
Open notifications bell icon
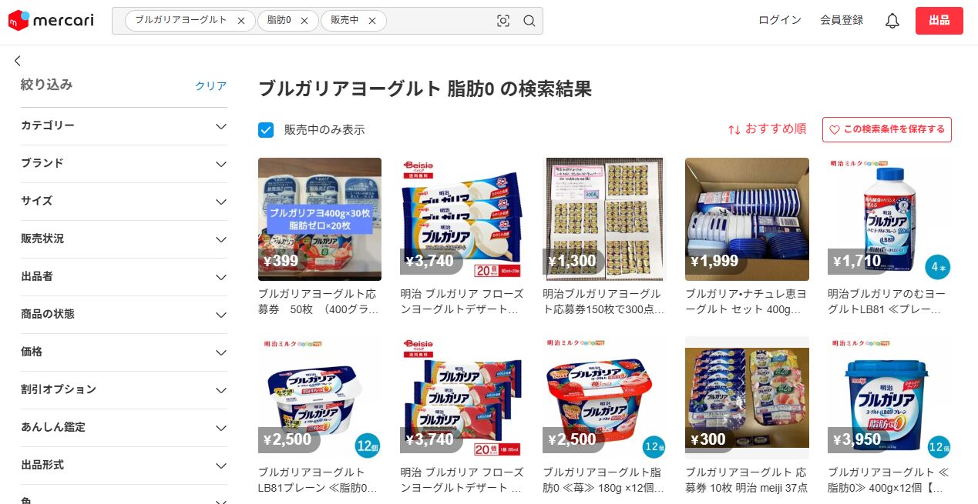[x=892, y=21]
